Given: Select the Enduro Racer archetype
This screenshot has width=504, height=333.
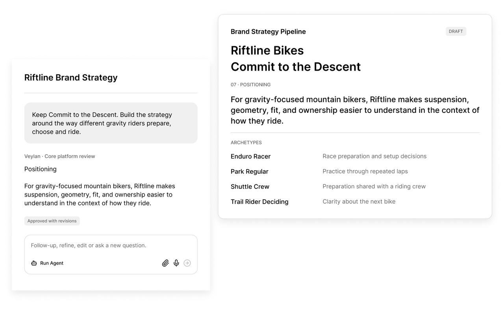Looking at the screenshot, I should tap(250, 156).
